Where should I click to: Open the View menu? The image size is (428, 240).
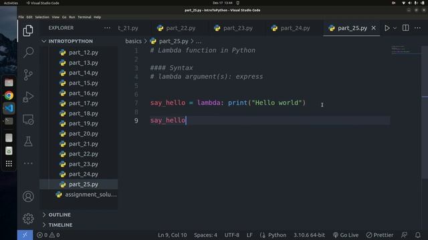[x=56, y=17]
